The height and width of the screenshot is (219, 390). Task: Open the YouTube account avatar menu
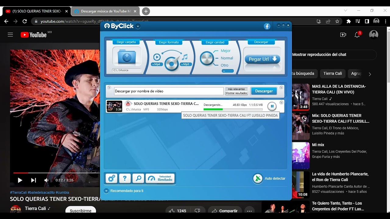point(373,35)
